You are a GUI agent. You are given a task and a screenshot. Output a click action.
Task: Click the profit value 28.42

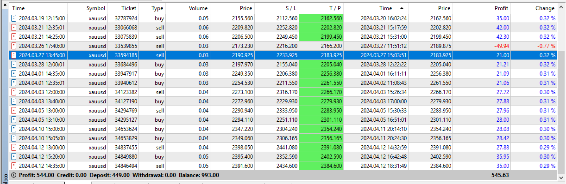(503, 138)
